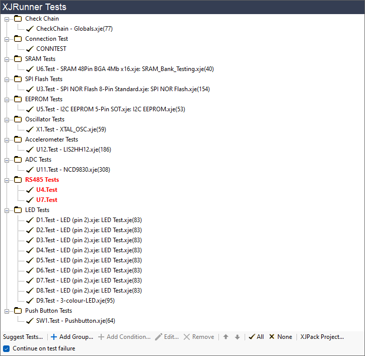Select All tests in the toolbar
The height and width of the screenshot is (356, 365).
tap(256, 337)
